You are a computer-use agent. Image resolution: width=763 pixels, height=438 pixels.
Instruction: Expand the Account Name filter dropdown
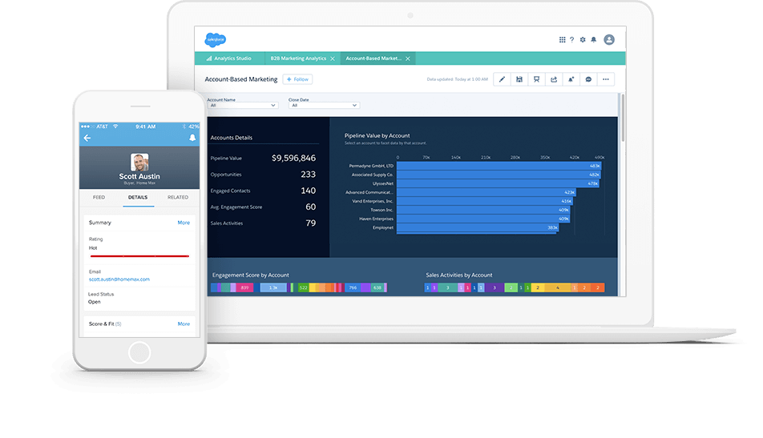click(242, 105)
